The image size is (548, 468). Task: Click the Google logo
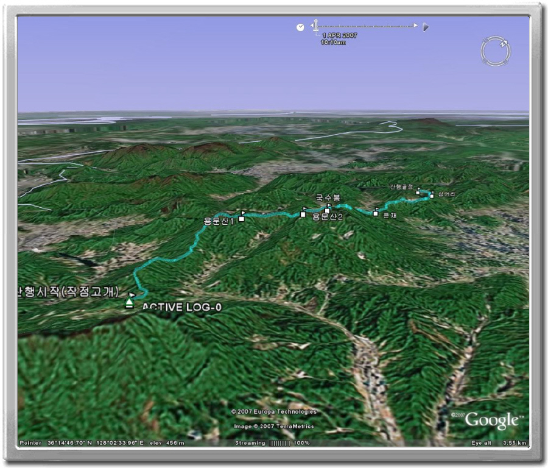pyautogui.click(x=491, y=420)
